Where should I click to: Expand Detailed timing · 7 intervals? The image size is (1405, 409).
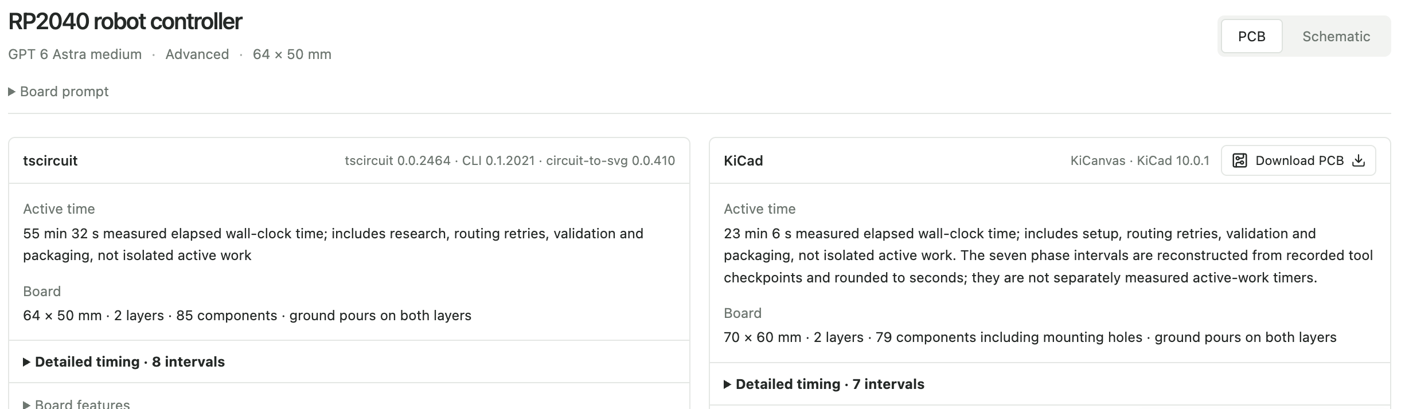824,384
